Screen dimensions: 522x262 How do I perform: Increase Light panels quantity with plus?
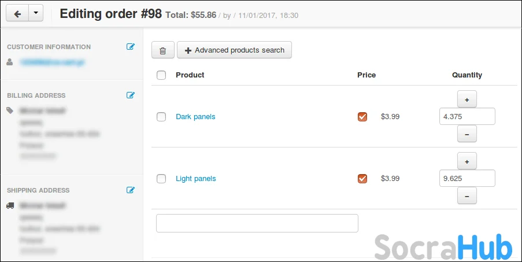point(467,161)
